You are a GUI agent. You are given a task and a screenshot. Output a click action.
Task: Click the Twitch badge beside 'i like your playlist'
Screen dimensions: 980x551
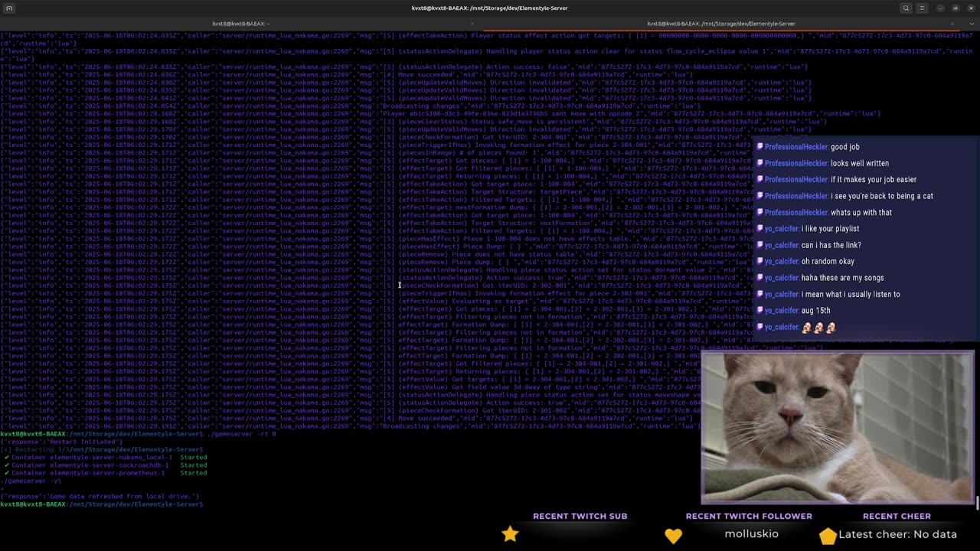[759, 229]
